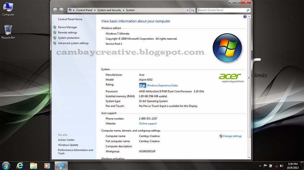
Task: Click the Aspire 4552 model text
Action: click(x=146, y=80)
